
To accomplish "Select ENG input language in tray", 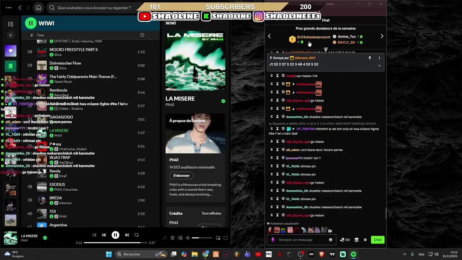I will (x=421, y=254).
